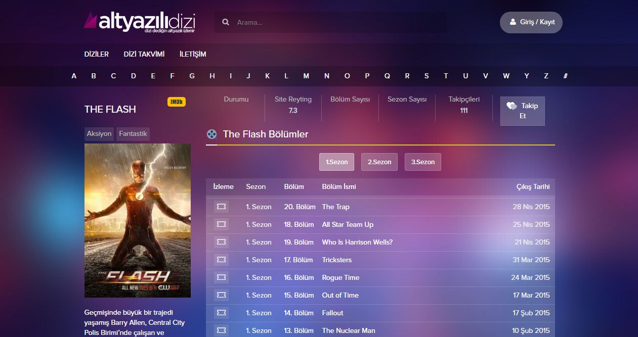The height and width of the screenshot is (337, 638).
Task: Switch to the 3.Sezon tab
Action: coord(423,162)
